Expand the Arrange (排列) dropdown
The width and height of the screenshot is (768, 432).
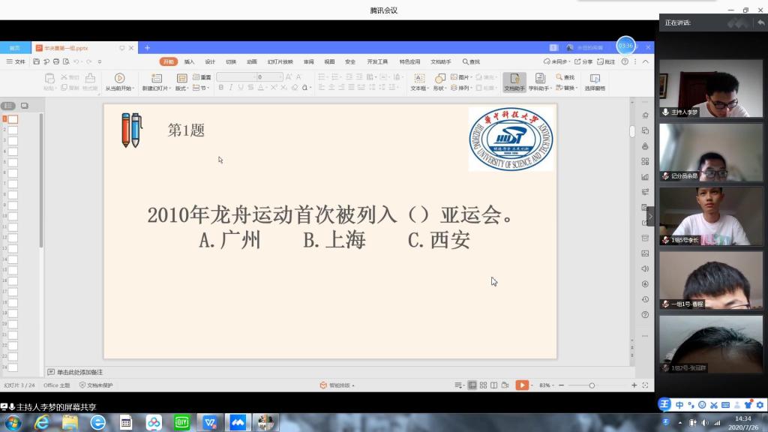(x=461, y=88)
